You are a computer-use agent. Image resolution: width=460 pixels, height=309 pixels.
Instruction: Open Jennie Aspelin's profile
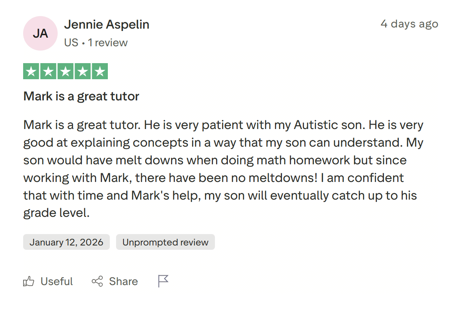[x=106, y=24]
